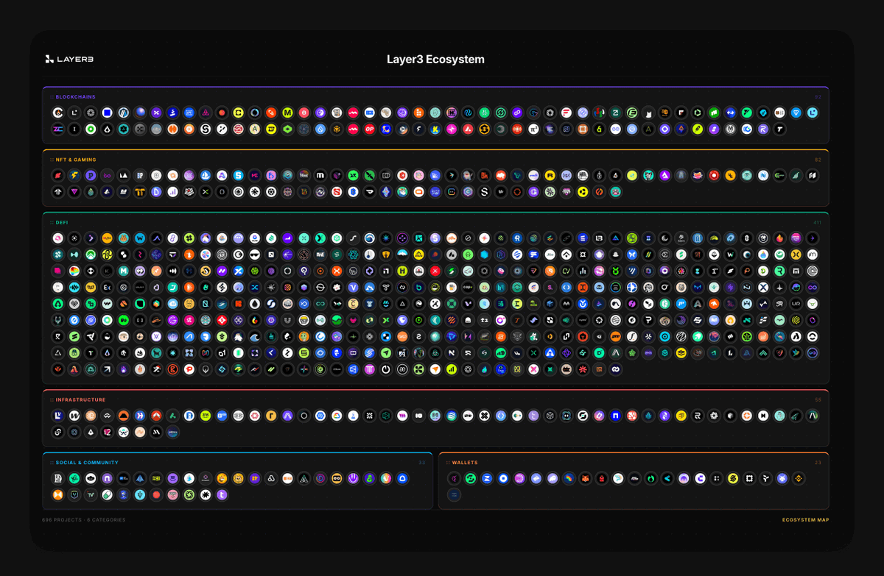Select the Rainbow wallet icon in Wallets
This screenshot has height=576, width=884.
(568, 478)
